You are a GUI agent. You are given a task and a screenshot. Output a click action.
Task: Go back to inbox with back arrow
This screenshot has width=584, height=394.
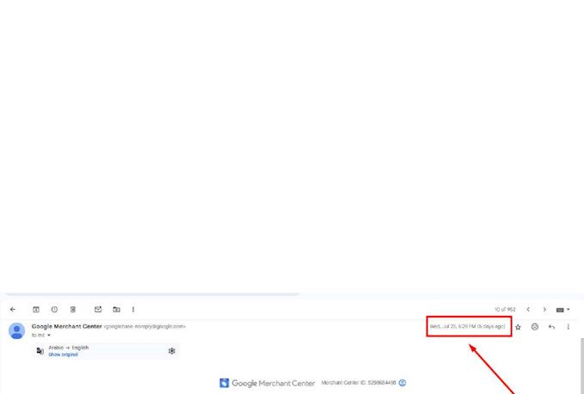(x=13, y=310)
